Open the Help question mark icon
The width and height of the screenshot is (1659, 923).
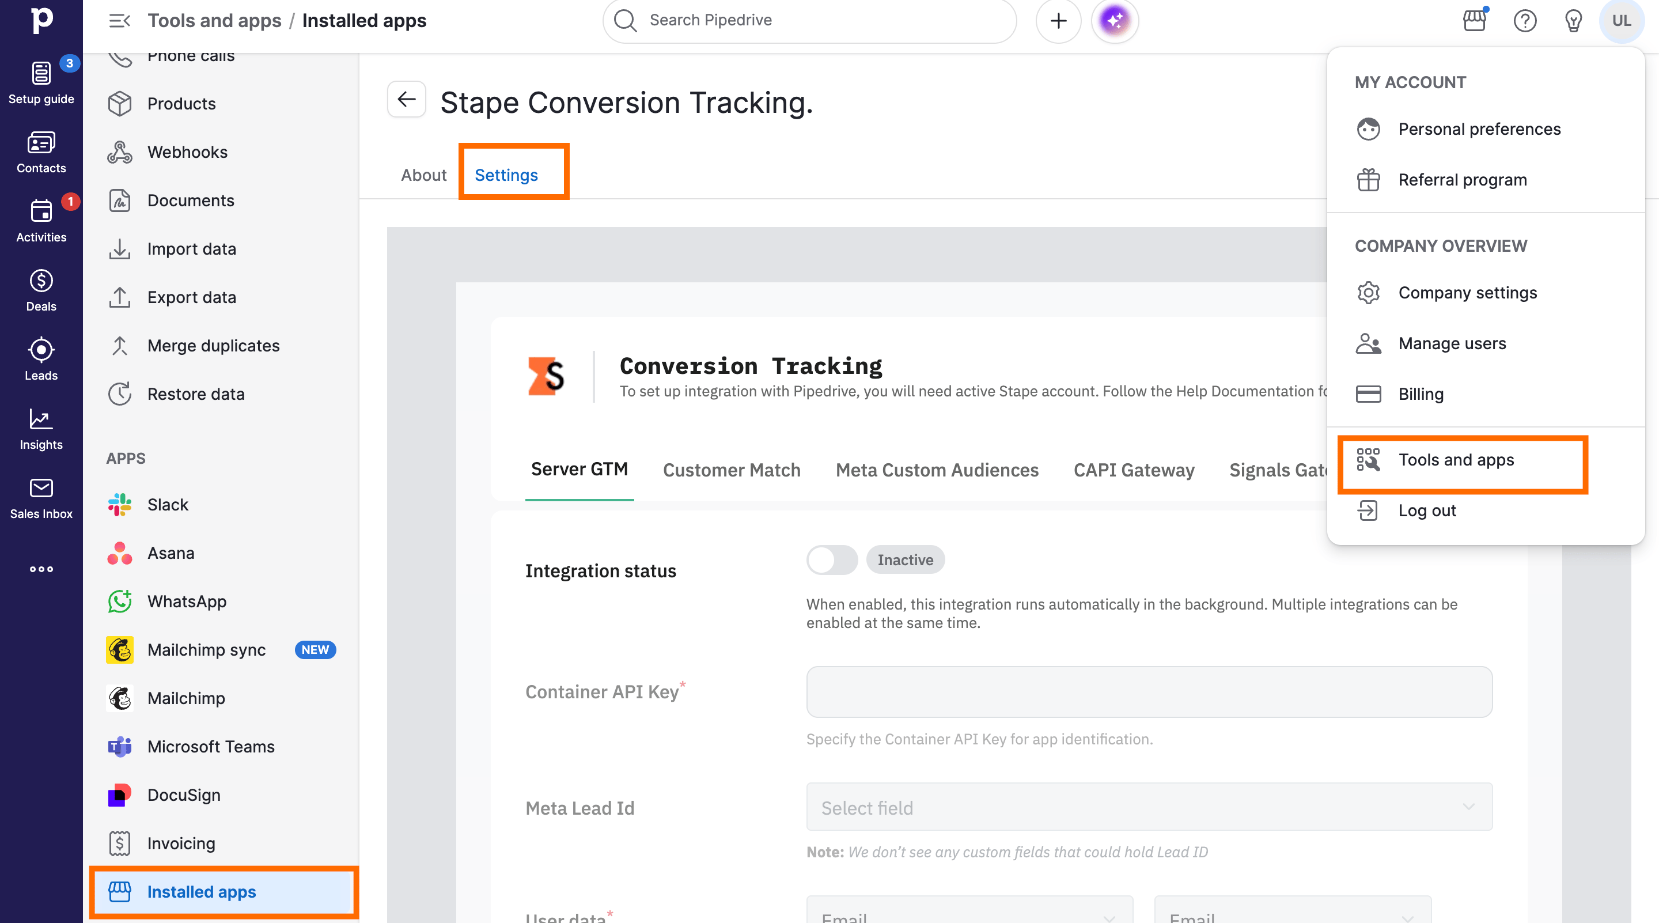point(1524,21)
